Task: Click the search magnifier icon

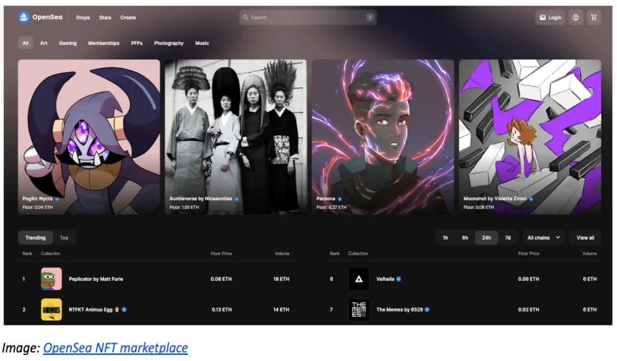Action: coord(246,17)
